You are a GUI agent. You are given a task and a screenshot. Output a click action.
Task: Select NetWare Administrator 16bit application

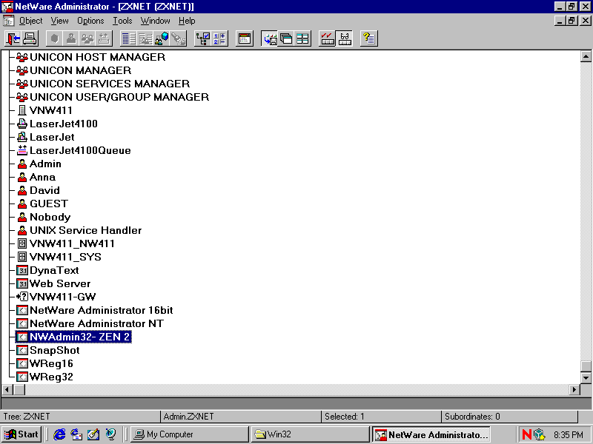(x=102, y=310)
